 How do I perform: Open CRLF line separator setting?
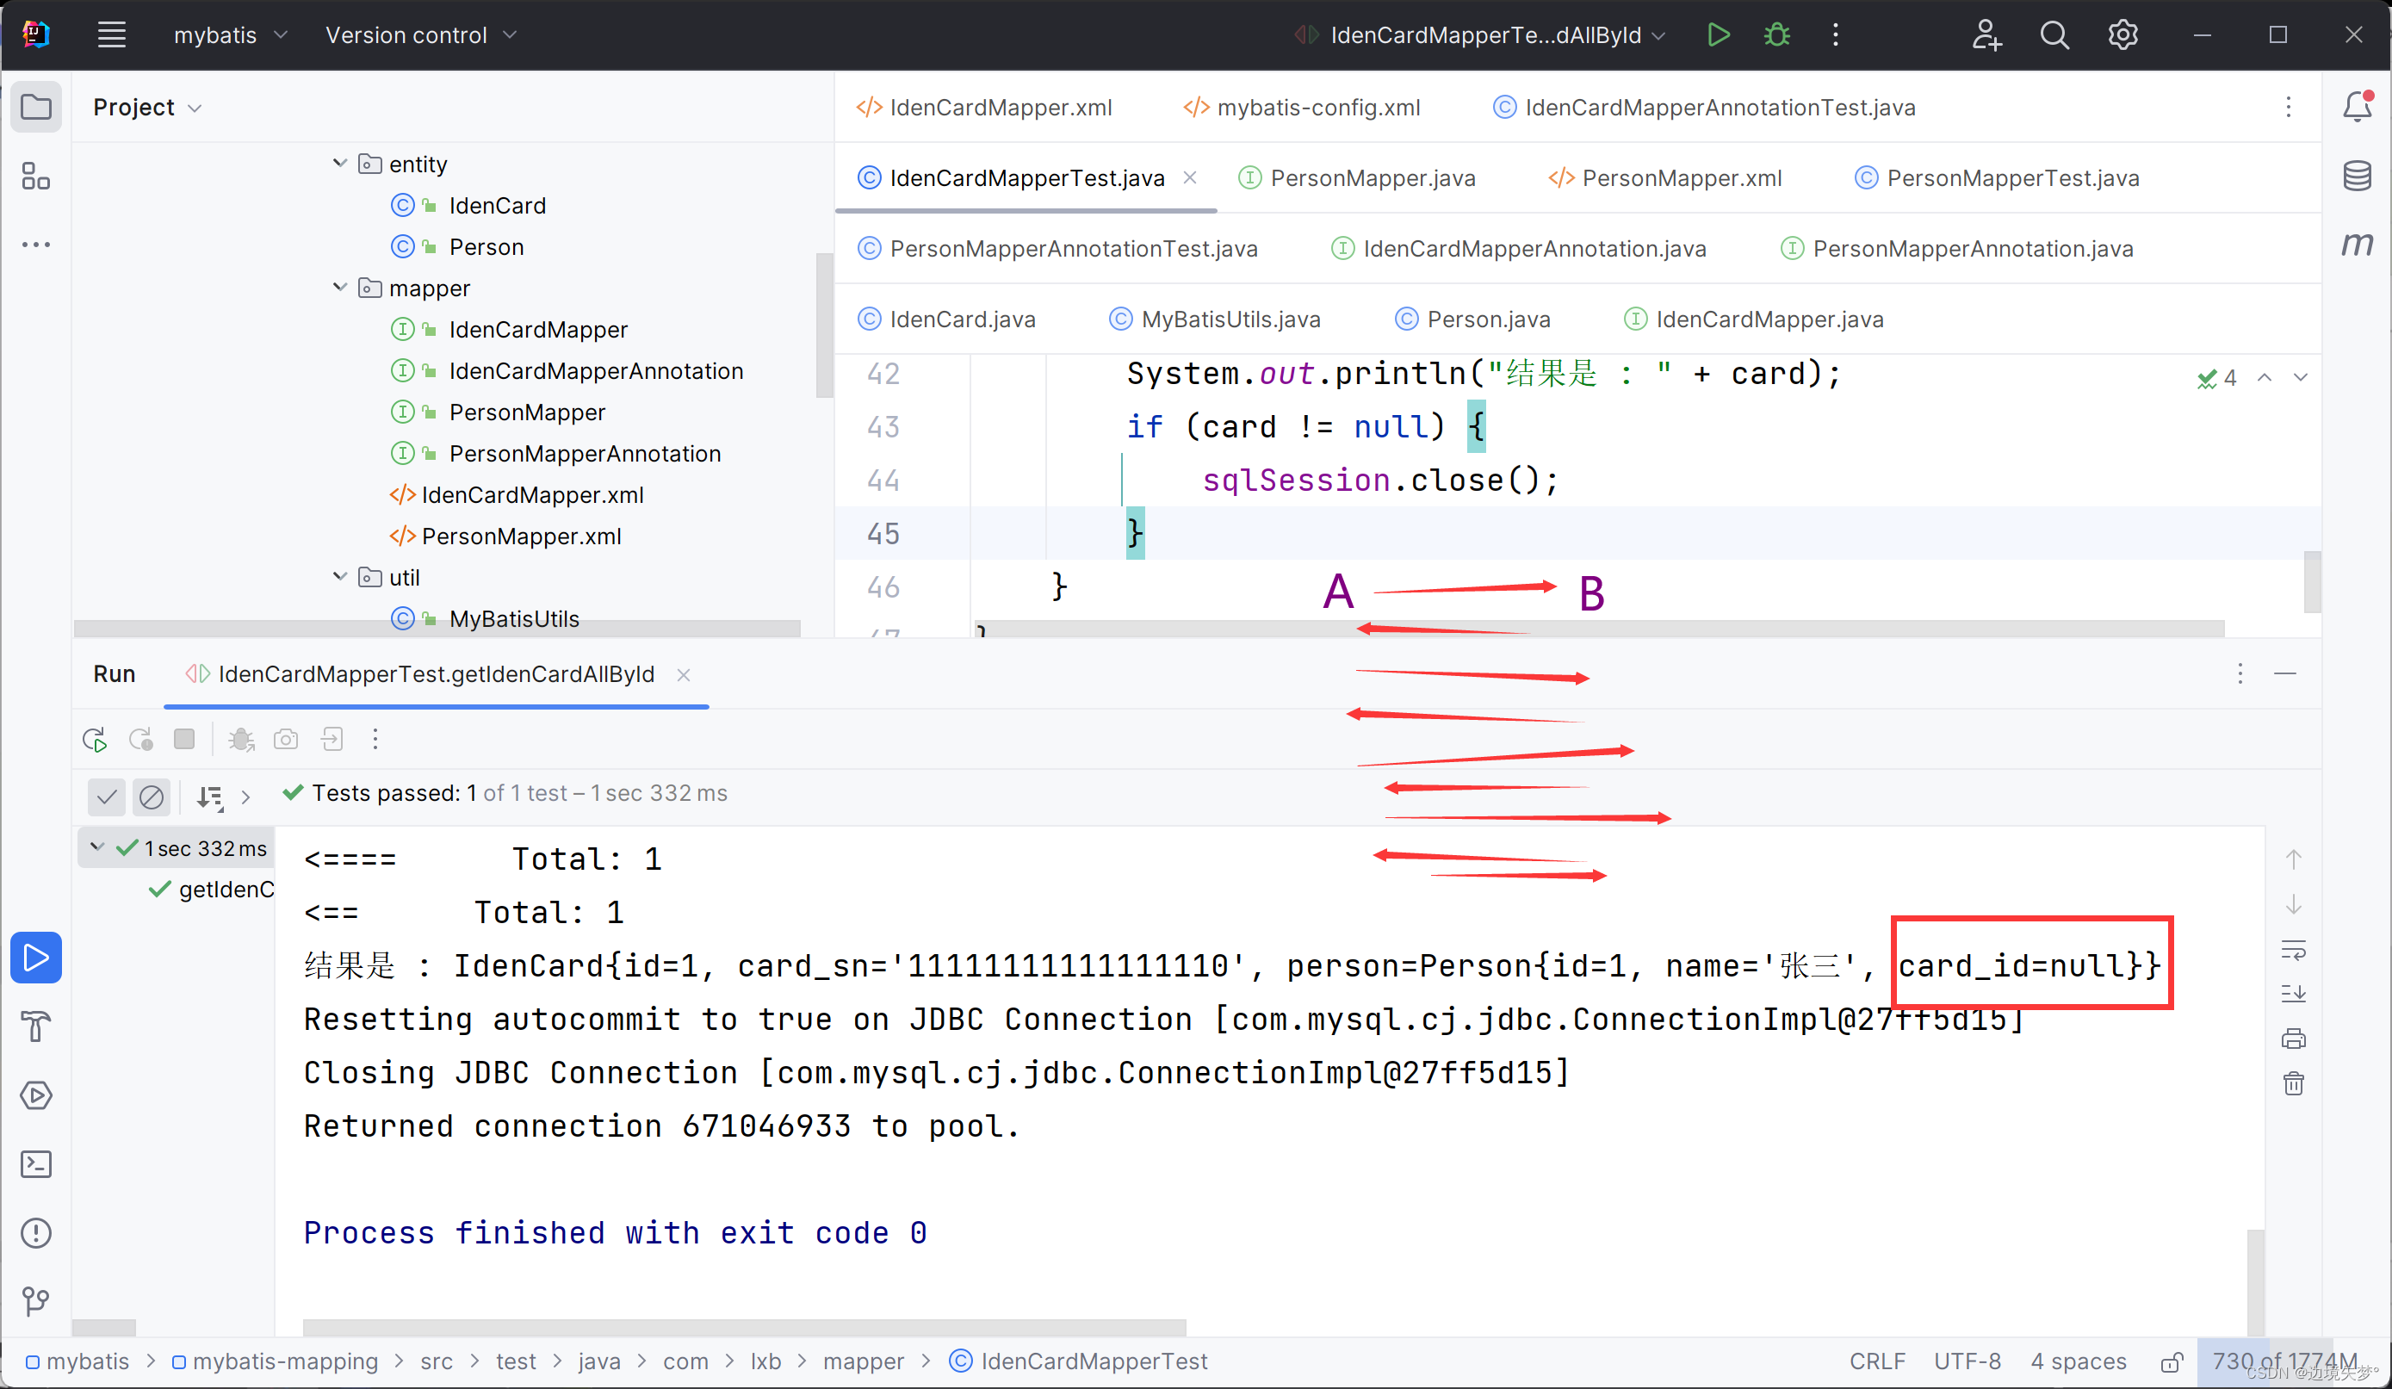1876,1362
